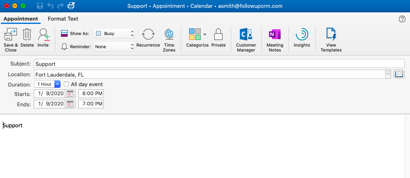Screen dimensions: 410x178
Task: Show Time Zones globe option
Action: pyautogui.click(x=169, y=34)
